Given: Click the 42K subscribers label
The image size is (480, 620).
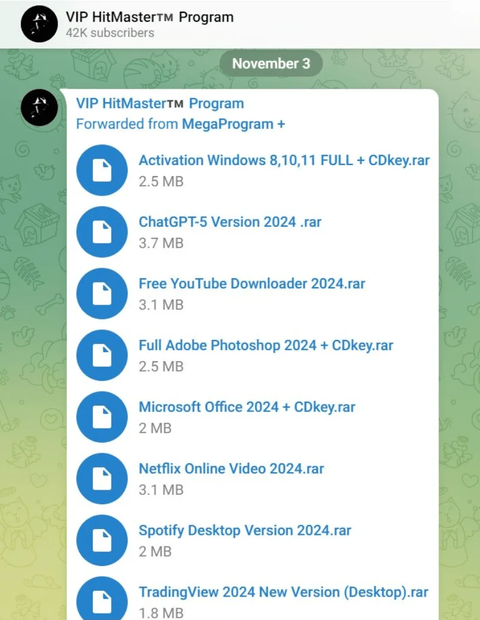Looking at the screenshot, I should click(110, 33).
